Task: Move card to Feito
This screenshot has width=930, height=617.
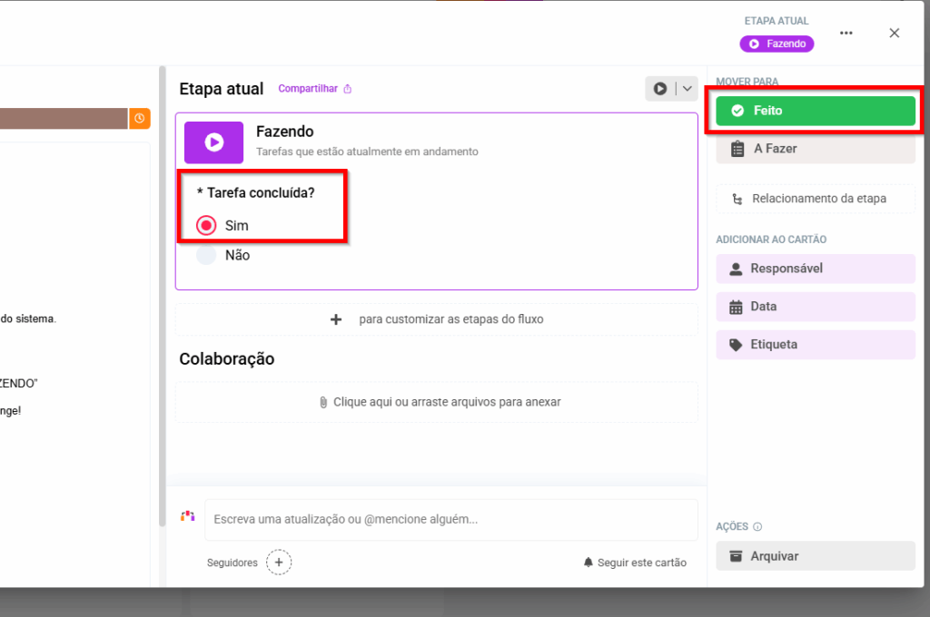Action: point(816,111)
